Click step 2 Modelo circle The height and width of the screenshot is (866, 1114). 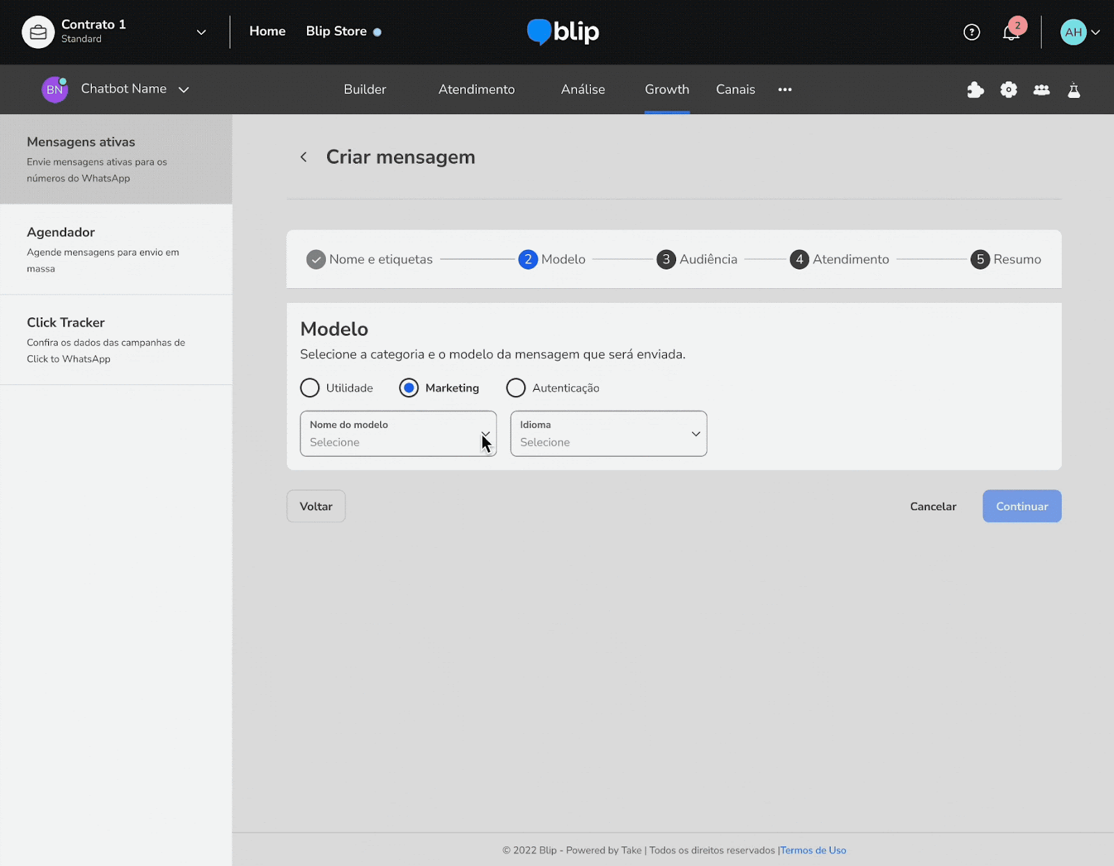[x=528, y=260]
